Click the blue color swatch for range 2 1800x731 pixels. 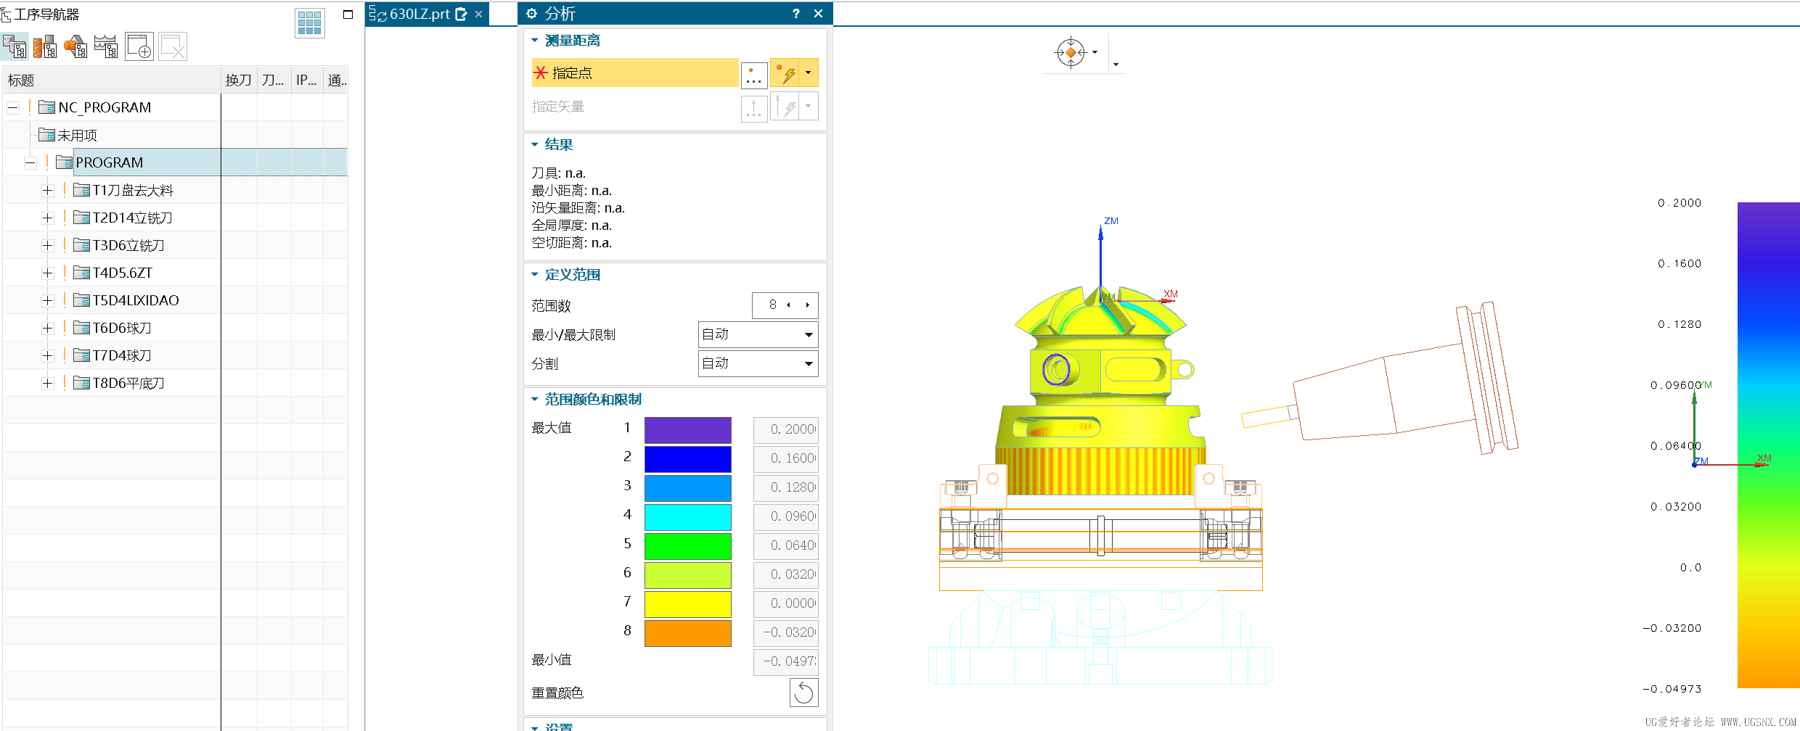coord(687,458)
